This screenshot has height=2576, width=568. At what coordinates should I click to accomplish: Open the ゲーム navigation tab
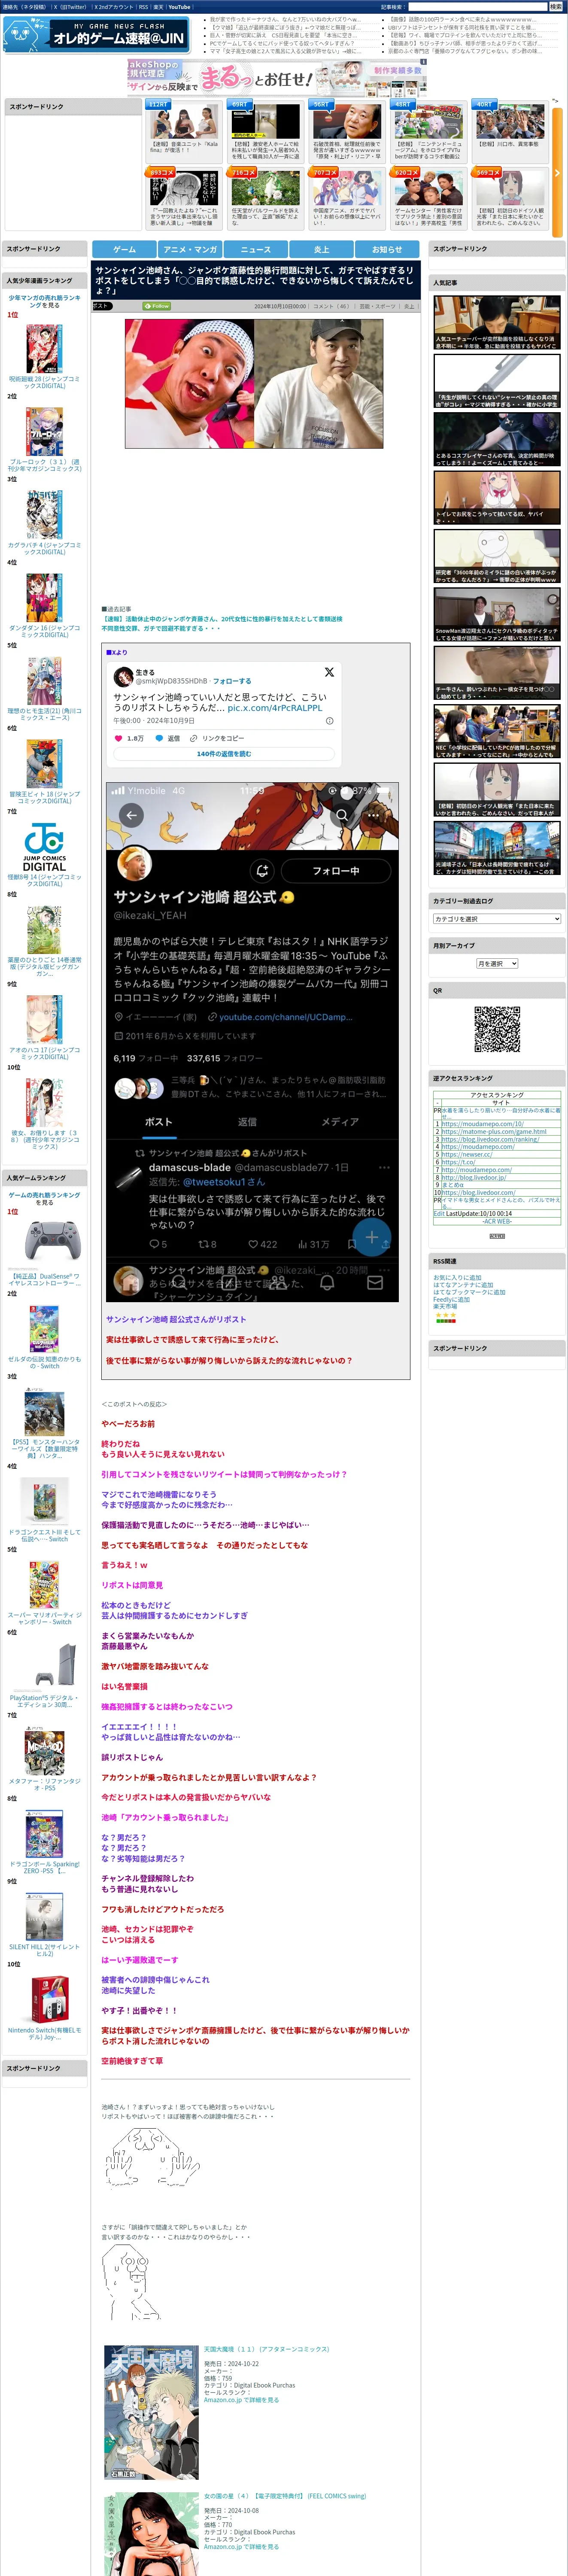click(x=124, y=249)
